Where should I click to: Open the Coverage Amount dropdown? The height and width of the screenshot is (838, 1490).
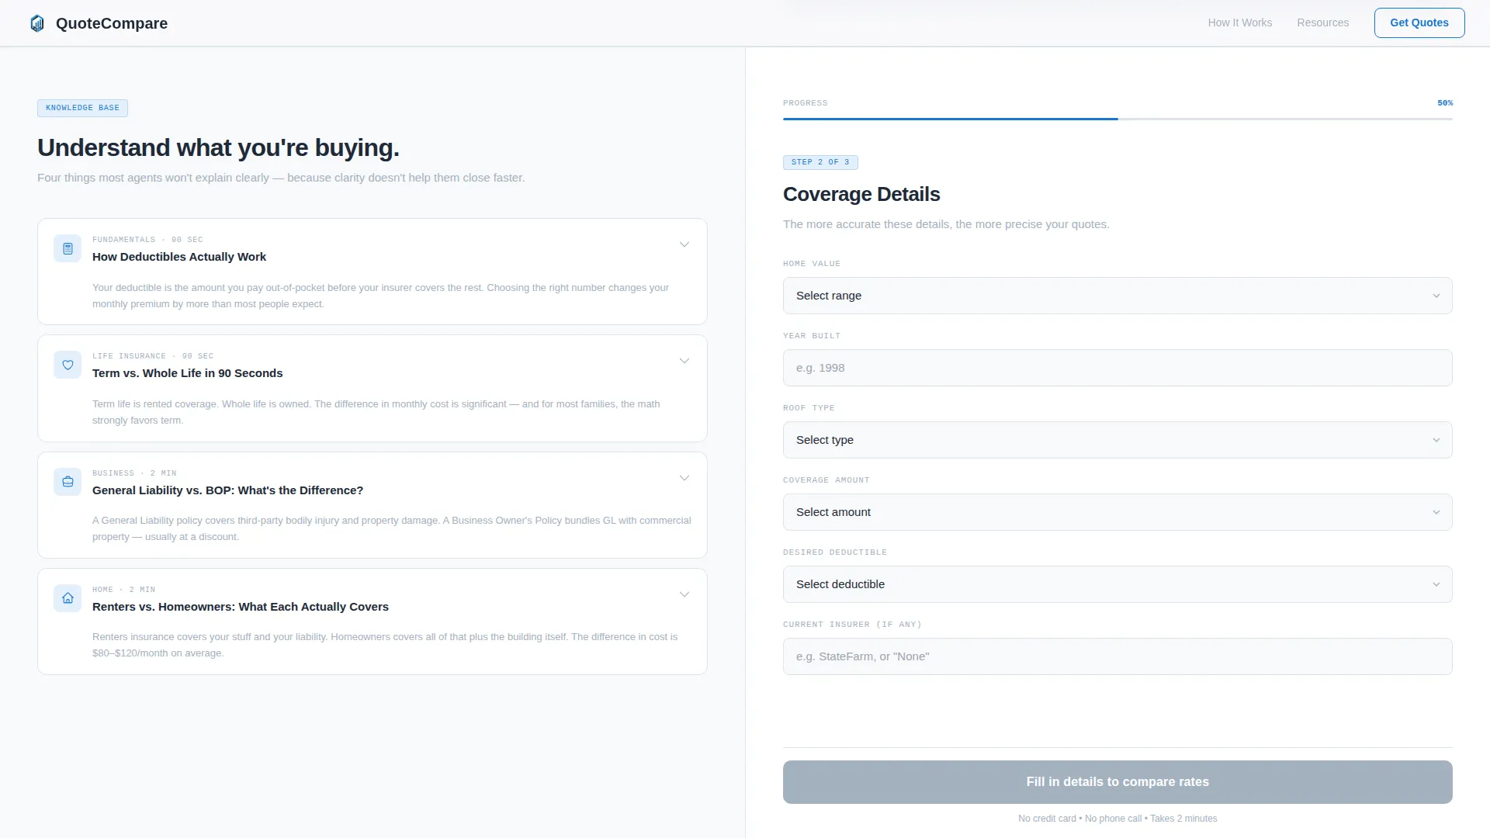(1117, 512)
